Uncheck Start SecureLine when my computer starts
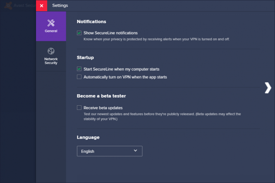This screenshot has width=275, height=183. coord(79,69)
